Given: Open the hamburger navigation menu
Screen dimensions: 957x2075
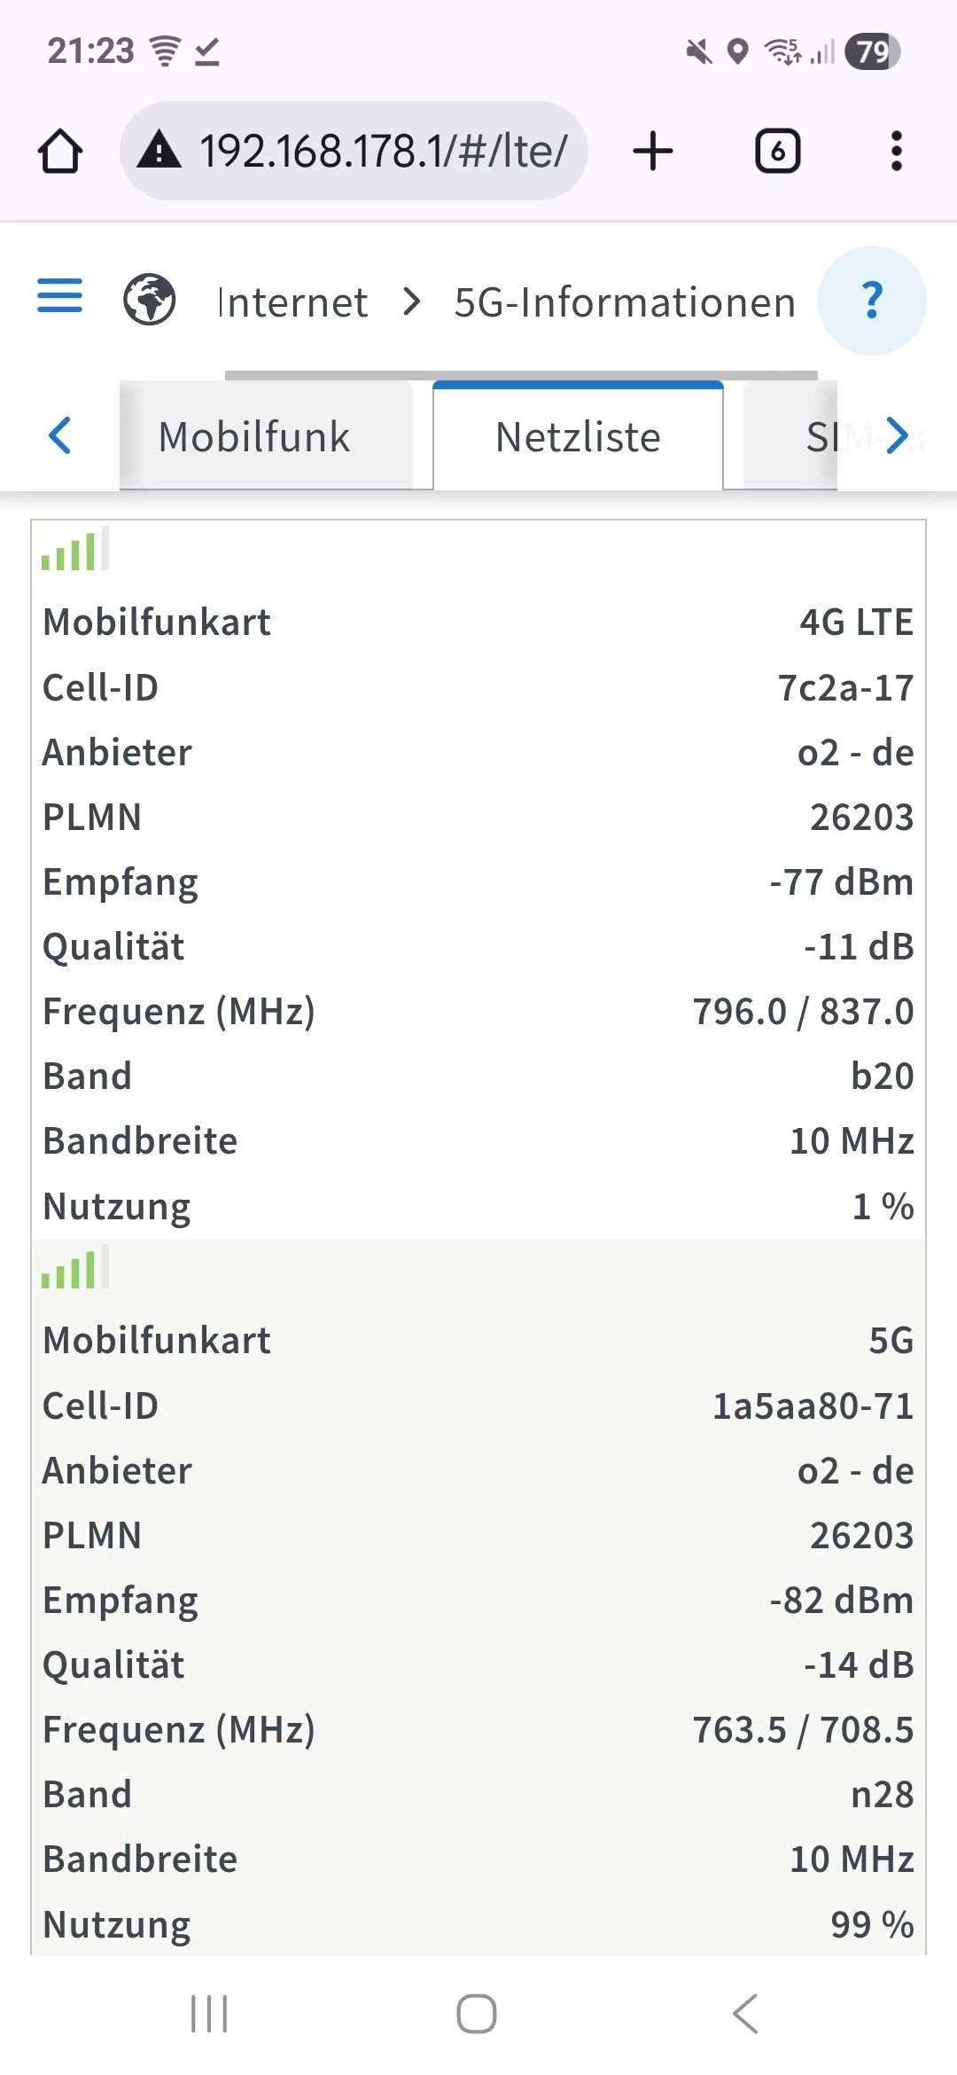Looking at the screenshot, I should (x=59, y=296).
